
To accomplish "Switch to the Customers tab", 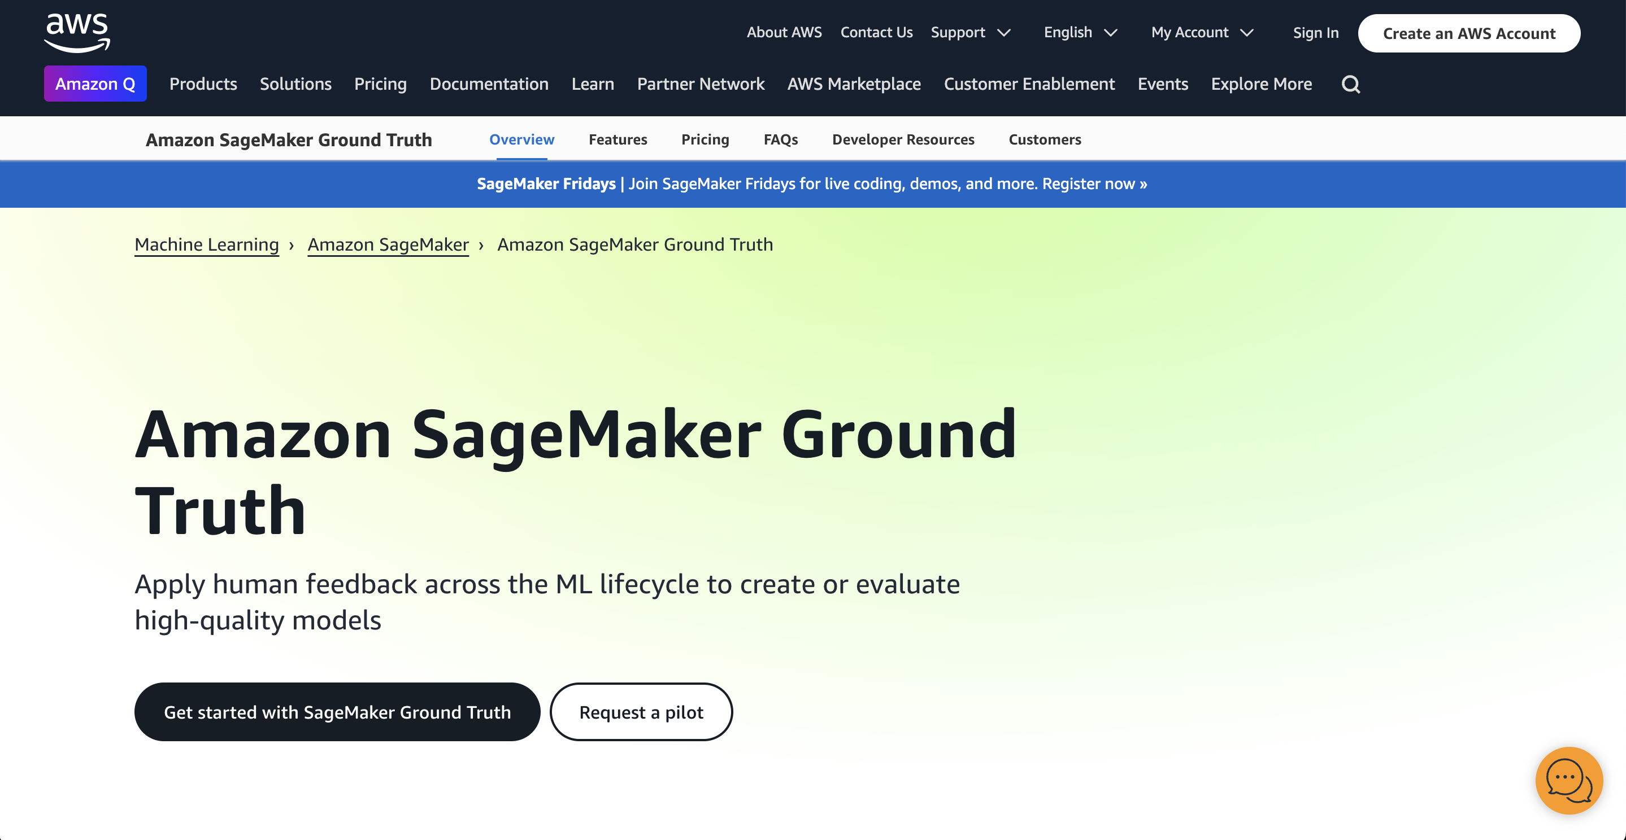I will (x=1045, y=139).
